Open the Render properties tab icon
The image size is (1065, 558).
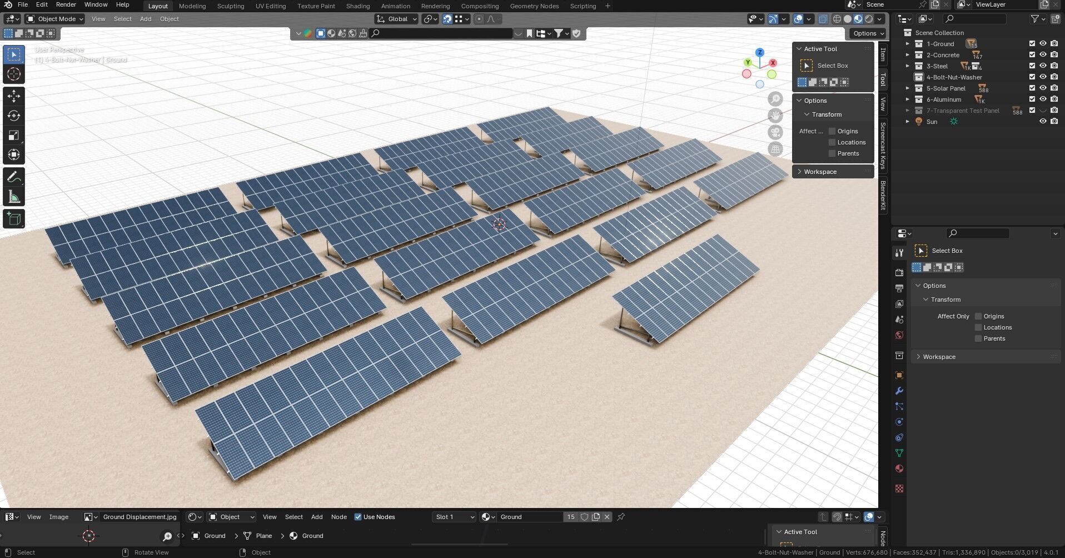899,272
